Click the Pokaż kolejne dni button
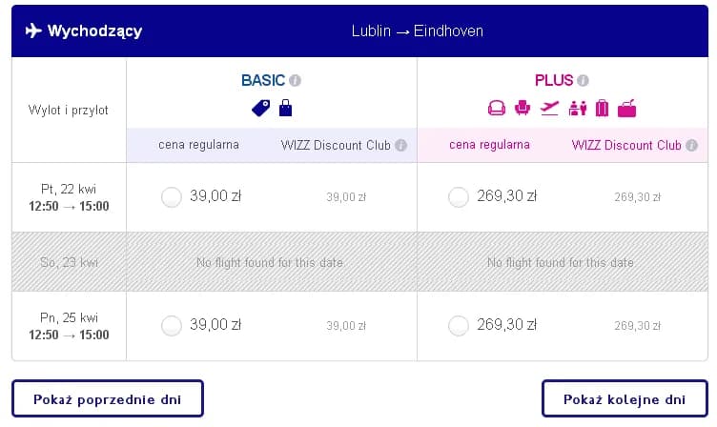This screenshot has height=427, width=717. [625, 398]
